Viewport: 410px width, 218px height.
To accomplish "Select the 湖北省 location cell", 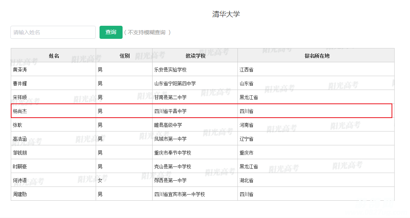I will click(246, 180).
